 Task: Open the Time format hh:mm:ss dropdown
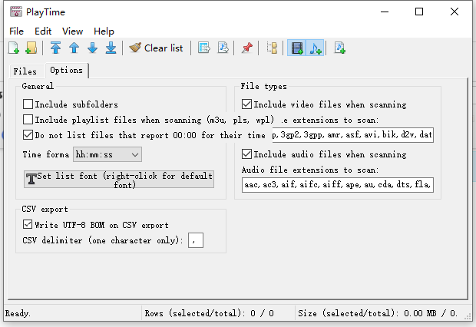pyautogui.click(x=107, y=154)
